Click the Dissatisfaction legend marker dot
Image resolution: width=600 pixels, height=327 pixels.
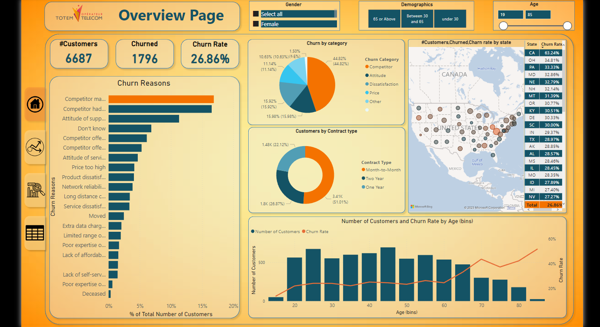367,84
